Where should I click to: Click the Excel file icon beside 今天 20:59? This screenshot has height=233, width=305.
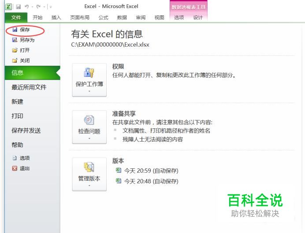[119, 170]
